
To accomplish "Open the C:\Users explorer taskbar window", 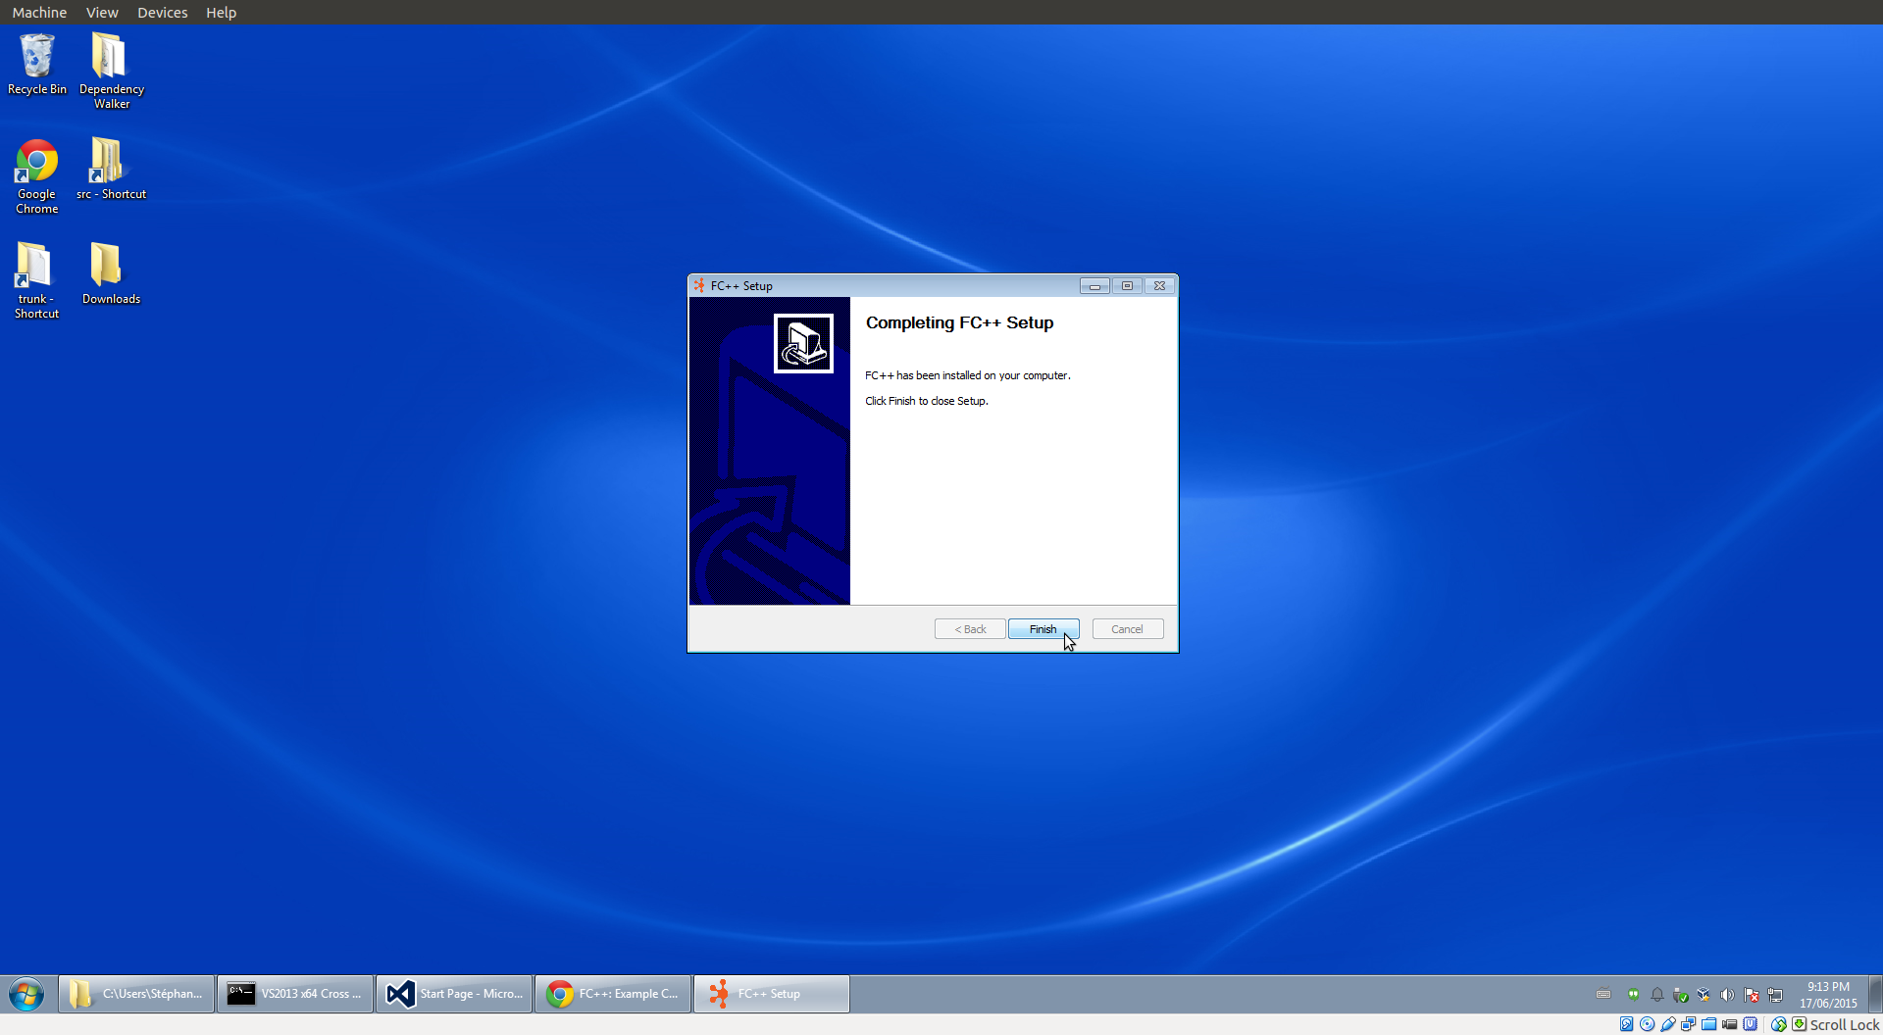I will (x=136, y=994).
